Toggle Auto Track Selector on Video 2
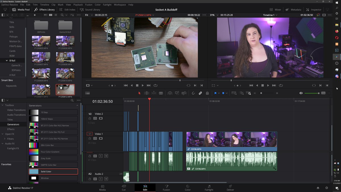The height and width of the screenshot is (192, 341). [95, 118]
